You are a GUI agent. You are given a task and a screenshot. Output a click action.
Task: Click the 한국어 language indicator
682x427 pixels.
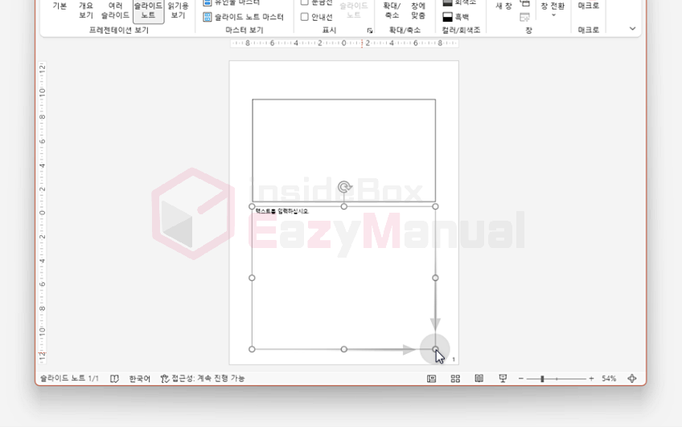coord(140,379)
